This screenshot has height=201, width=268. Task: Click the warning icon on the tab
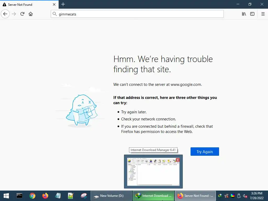tap(4, 4)
